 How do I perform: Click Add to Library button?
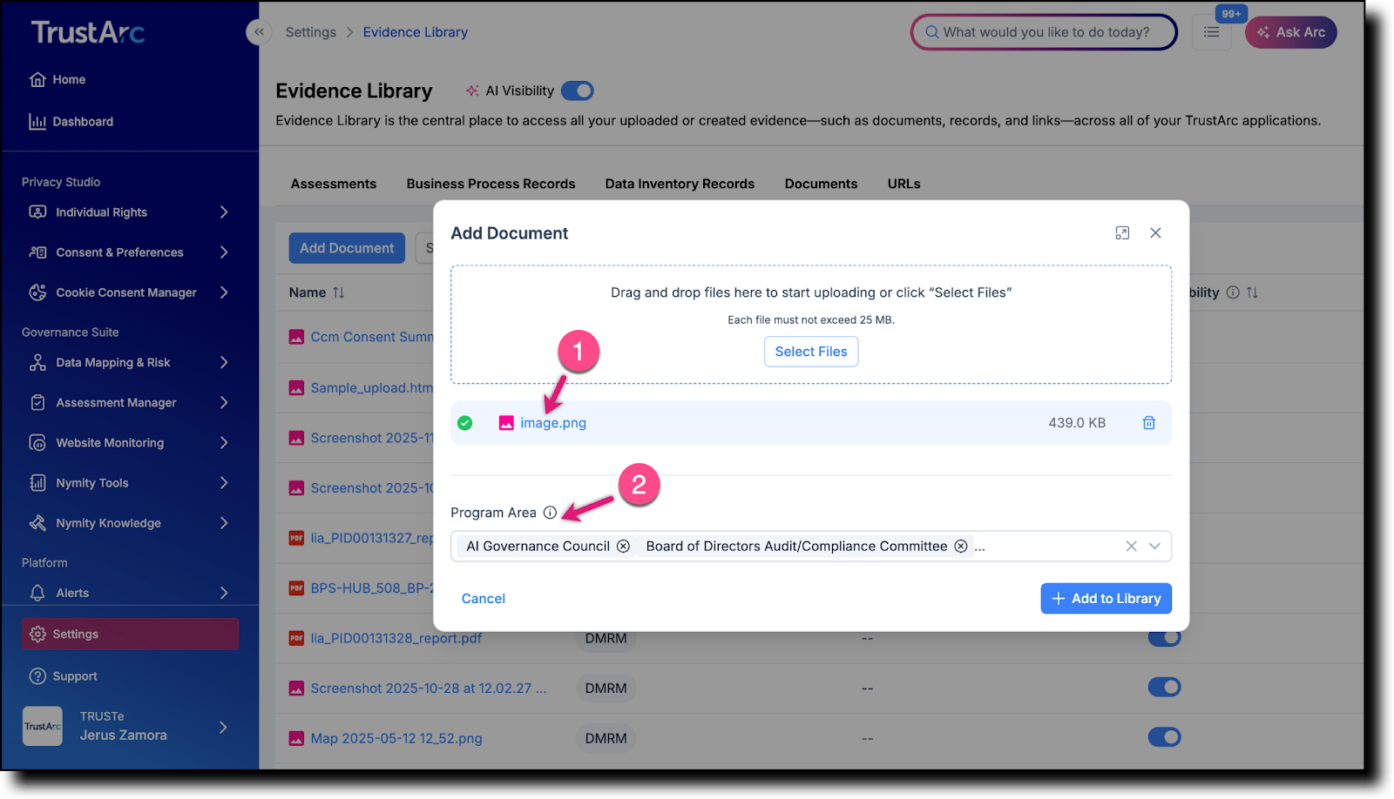point(1106,599)
